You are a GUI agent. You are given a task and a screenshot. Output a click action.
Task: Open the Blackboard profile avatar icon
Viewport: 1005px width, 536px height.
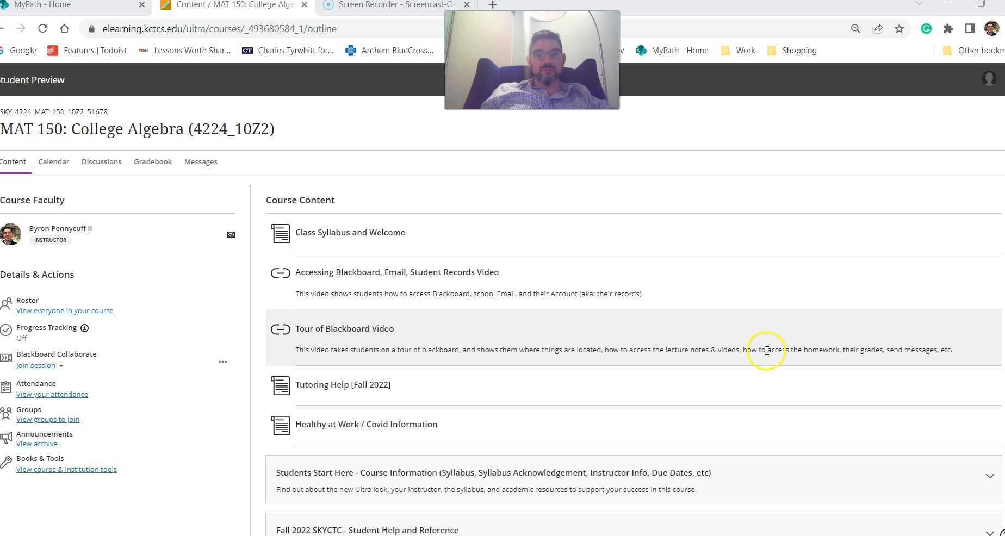click(x=989, y=79)
